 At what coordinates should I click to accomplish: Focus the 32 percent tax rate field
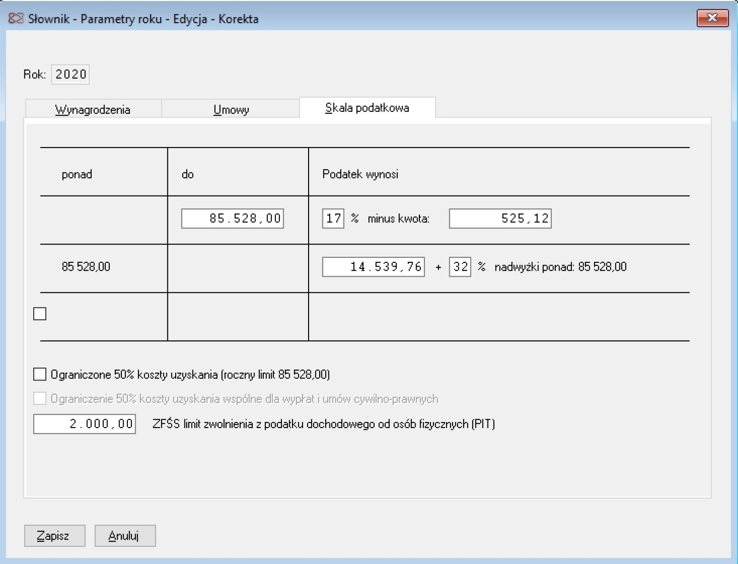click(460, 267)
